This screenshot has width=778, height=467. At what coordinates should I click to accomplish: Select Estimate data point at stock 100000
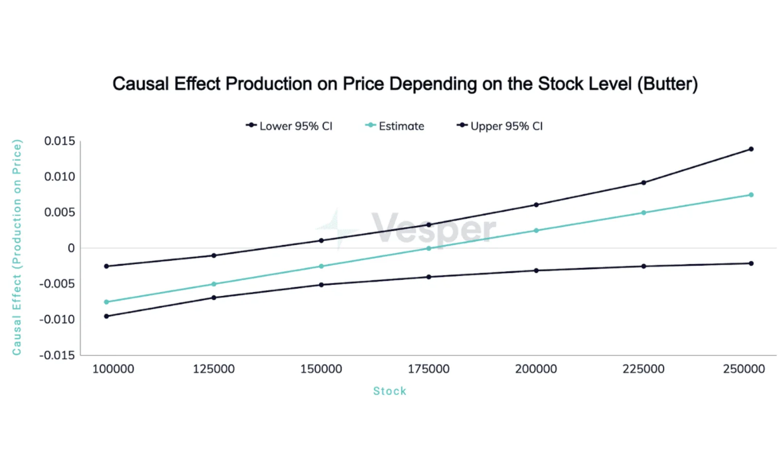(106, 302)
